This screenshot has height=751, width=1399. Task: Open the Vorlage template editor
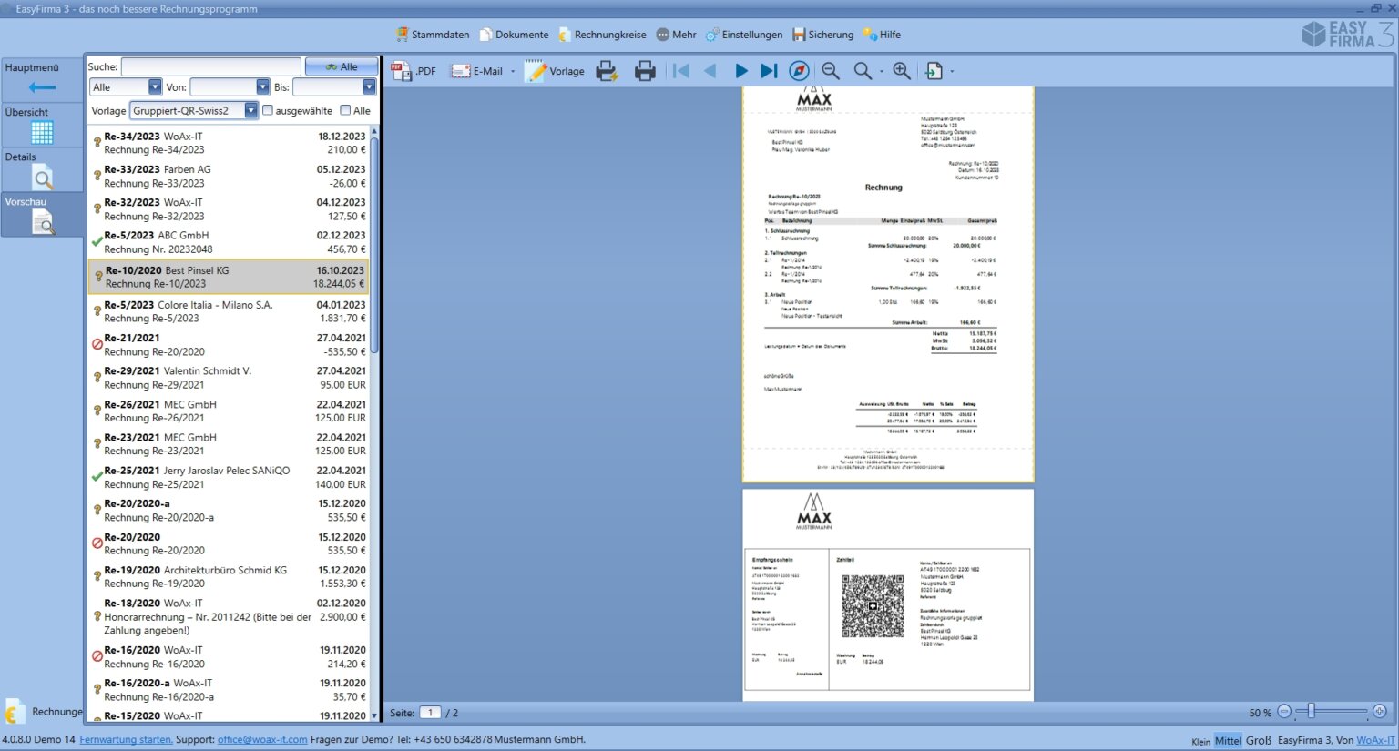click(555, 71)
